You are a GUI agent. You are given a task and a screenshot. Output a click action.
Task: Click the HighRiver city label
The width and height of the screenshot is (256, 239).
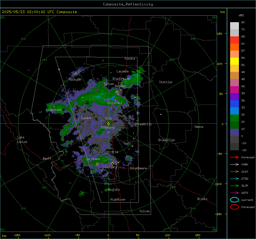pos(118,199)
